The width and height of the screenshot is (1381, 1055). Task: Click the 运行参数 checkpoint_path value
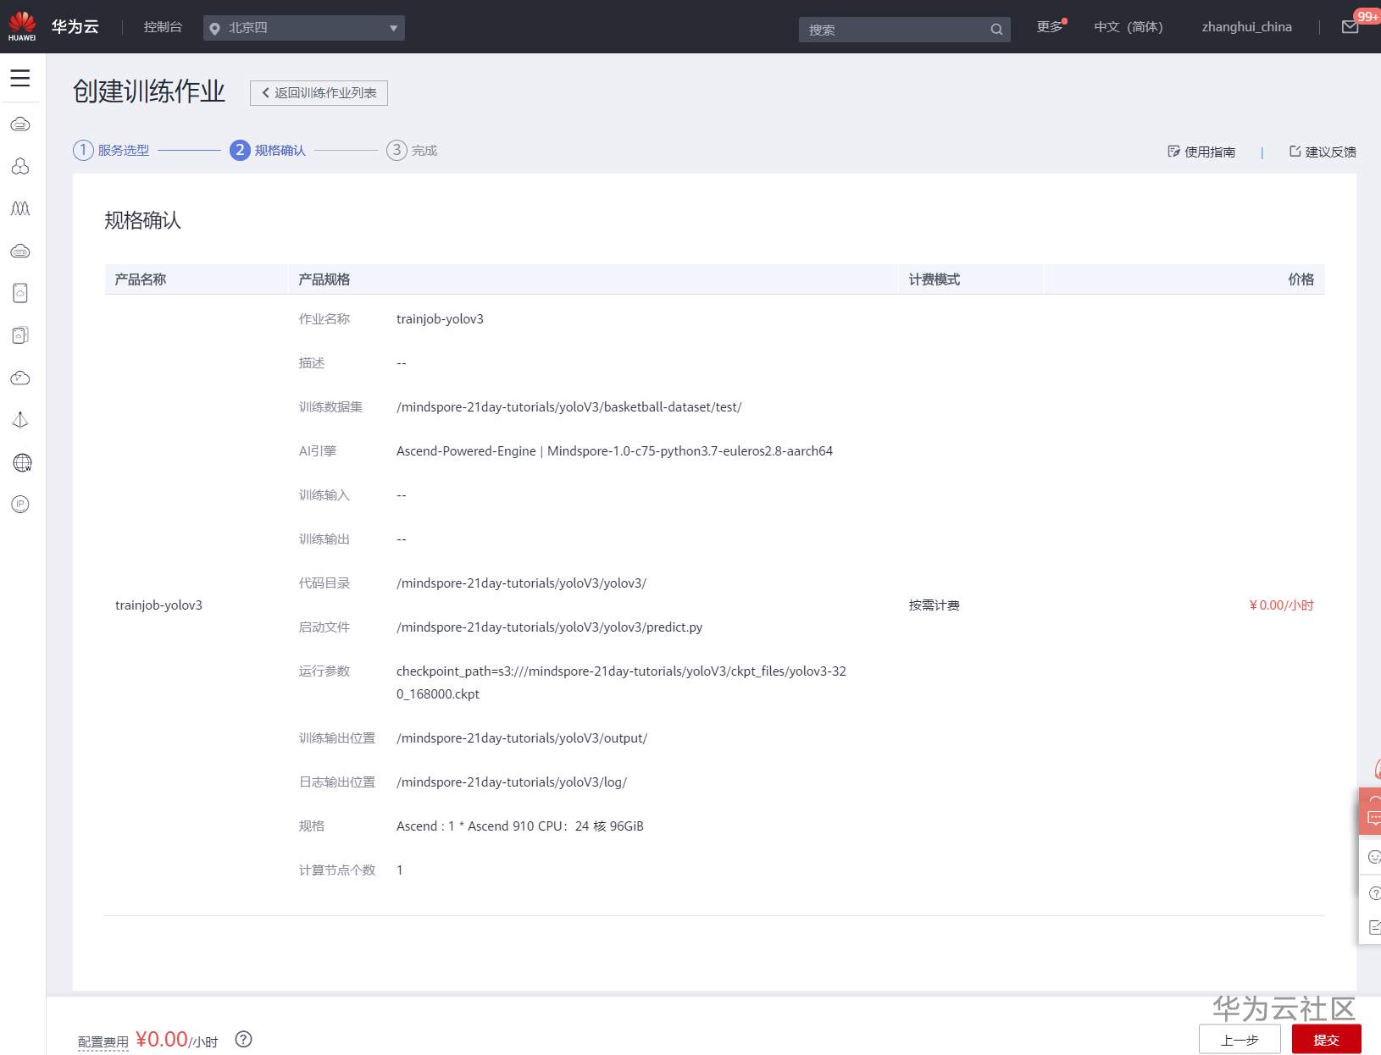coord(621,682)
